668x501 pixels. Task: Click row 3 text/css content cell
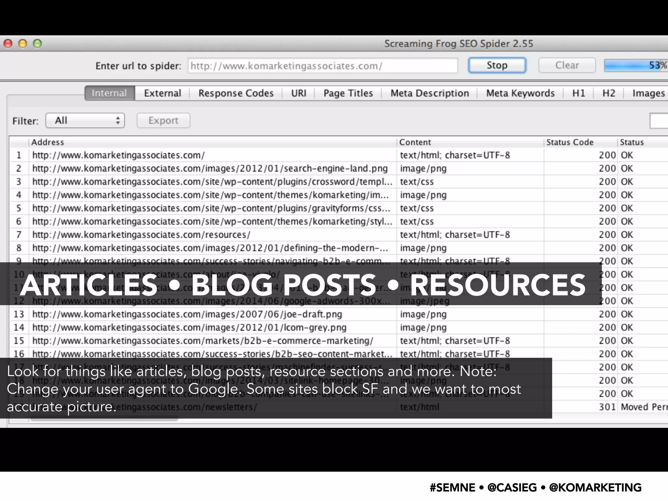(x=470, y=182)
